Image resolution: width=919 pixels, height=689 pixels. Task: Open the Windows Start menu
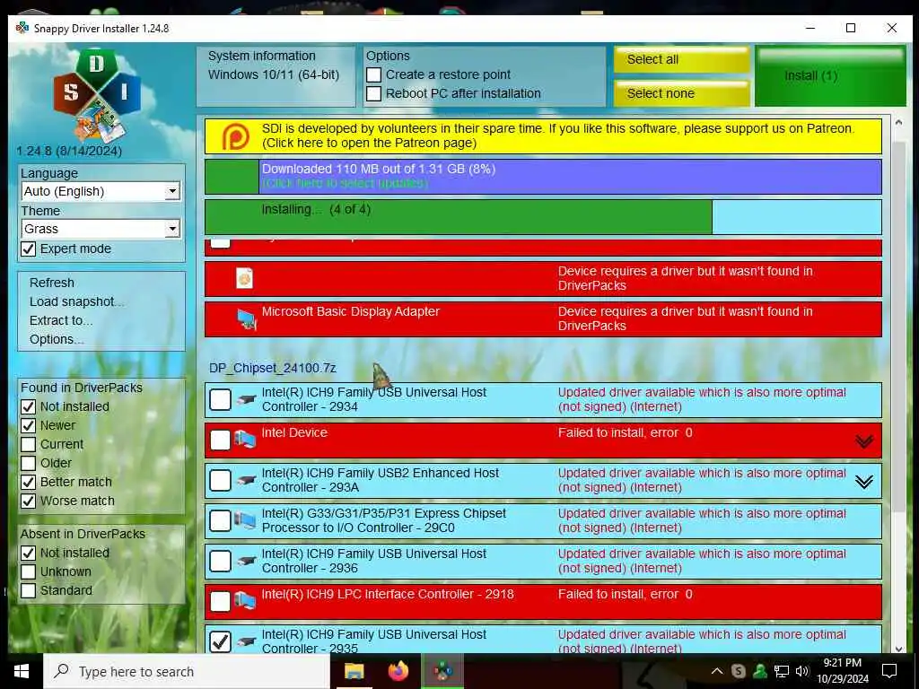22,671
